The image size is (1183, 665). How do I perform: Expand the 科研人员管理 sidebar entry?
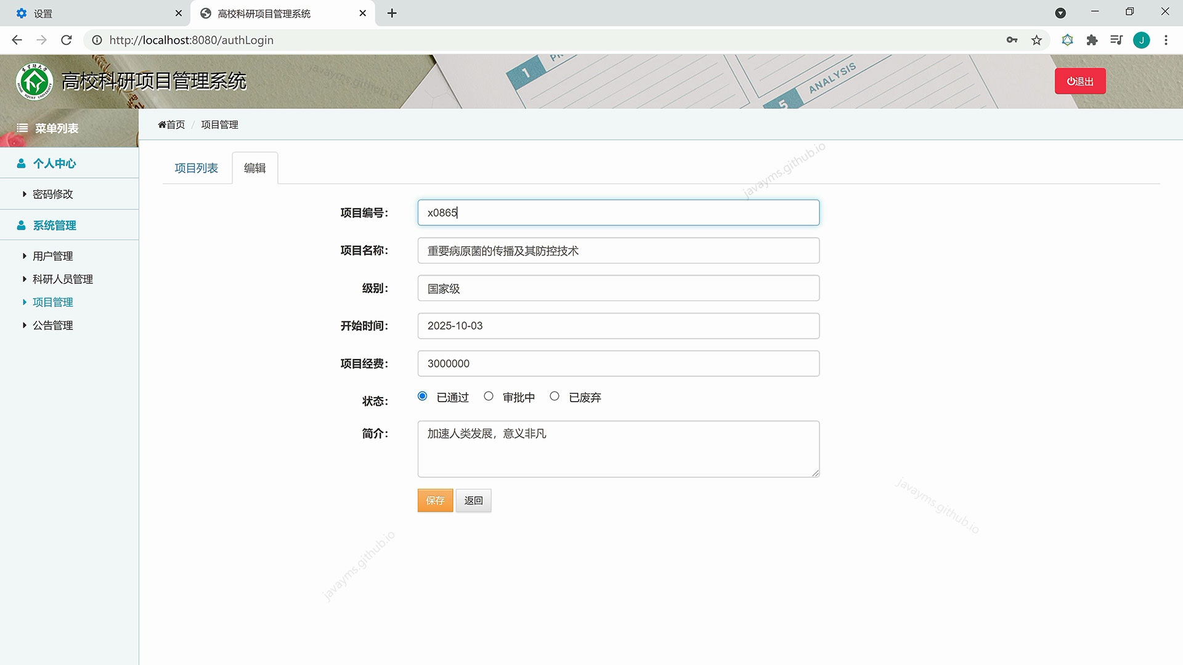[62, 278]
